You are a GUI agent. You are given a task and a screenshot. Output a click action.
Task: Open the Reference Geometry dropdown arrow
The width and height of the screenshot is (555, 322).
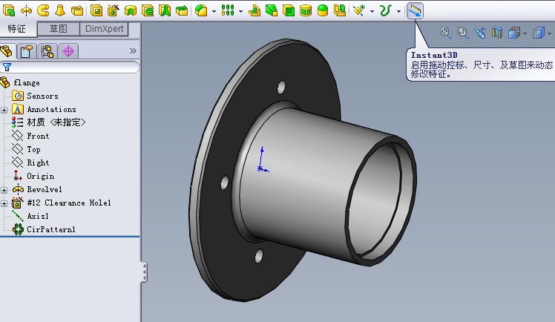(x=372, y=11)
